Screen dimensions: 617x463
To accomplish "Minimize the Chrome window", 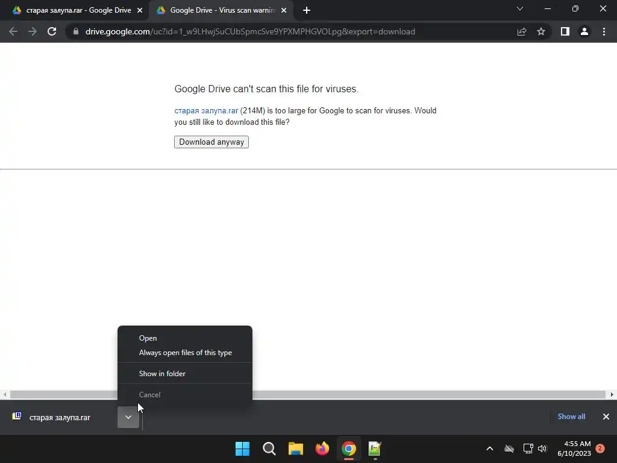I will 547,8.
